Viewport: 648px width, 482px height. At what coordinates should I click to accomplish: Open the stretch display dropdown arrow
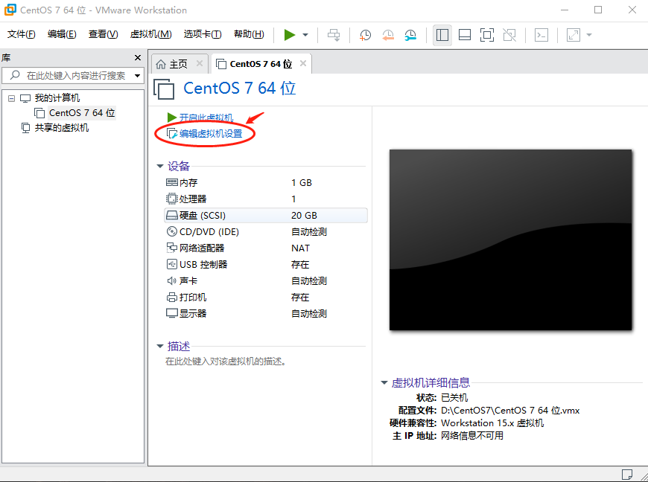pos(589,35)
